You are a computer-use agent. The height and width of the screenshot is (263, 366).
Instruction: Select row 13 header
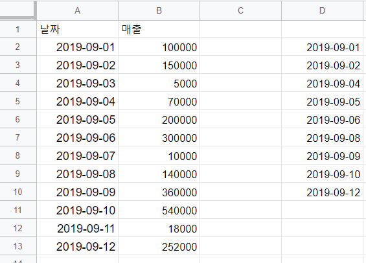(x=17, y=246)
